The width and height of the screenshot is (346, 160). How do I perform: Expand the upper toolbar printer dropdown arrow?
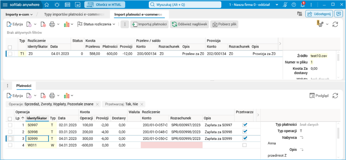click(58, 24)
